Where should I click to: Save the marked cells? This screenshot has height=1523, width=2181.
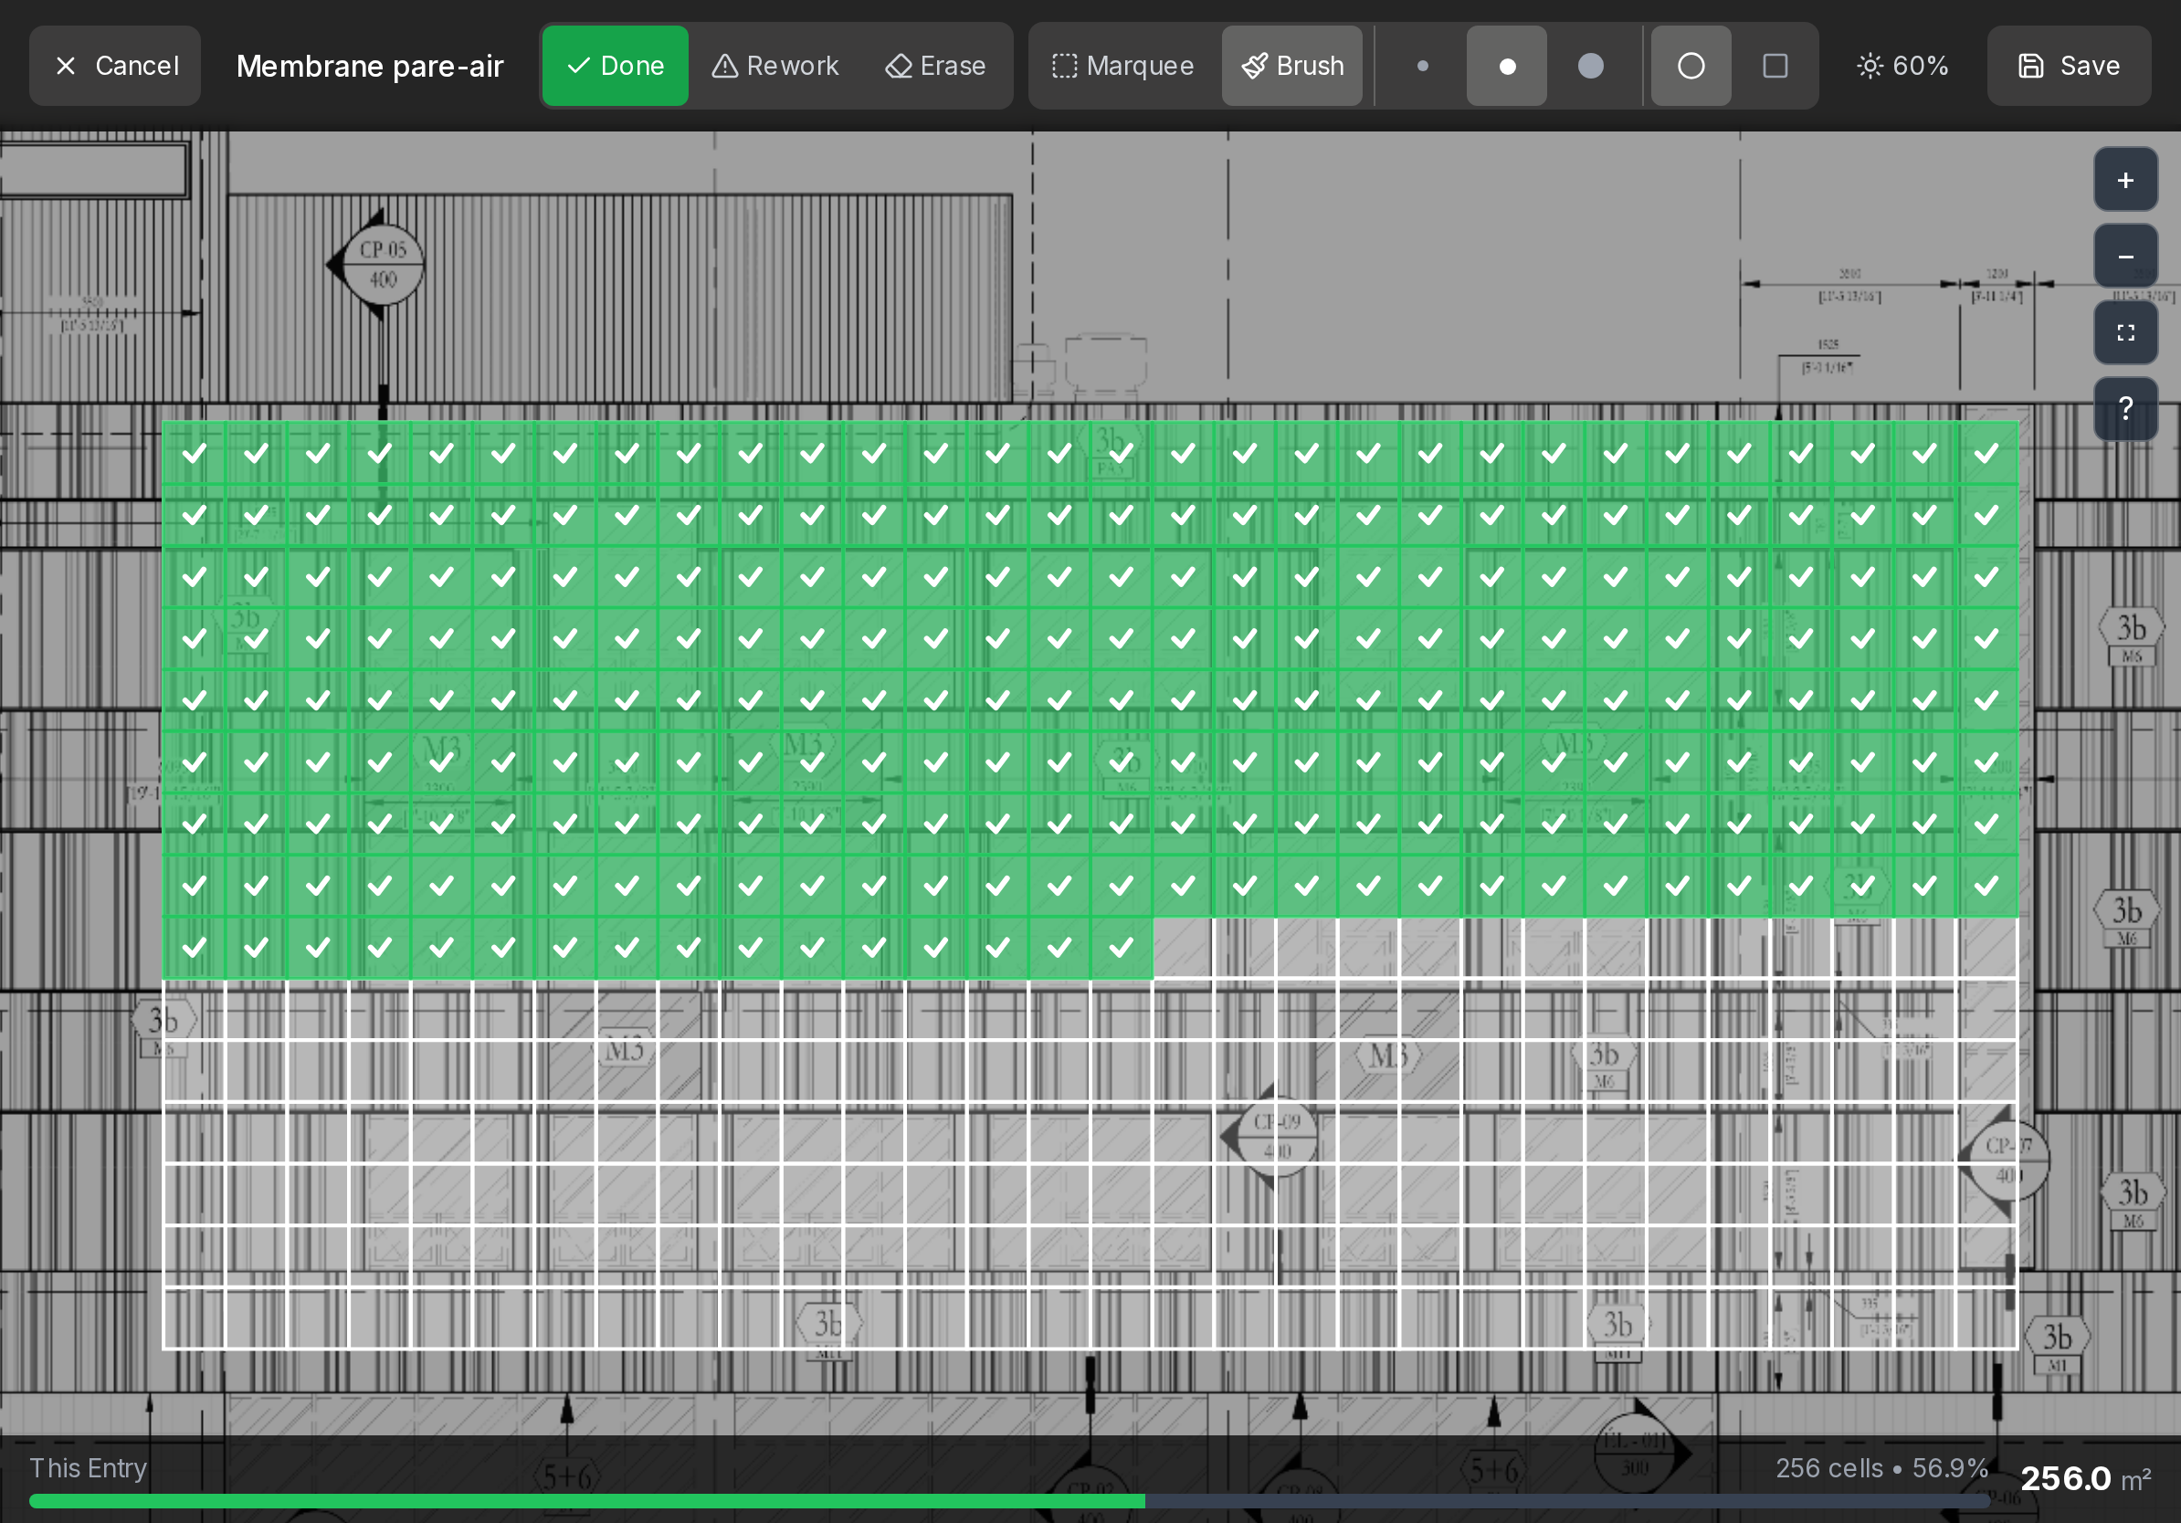pos(2069,66)
